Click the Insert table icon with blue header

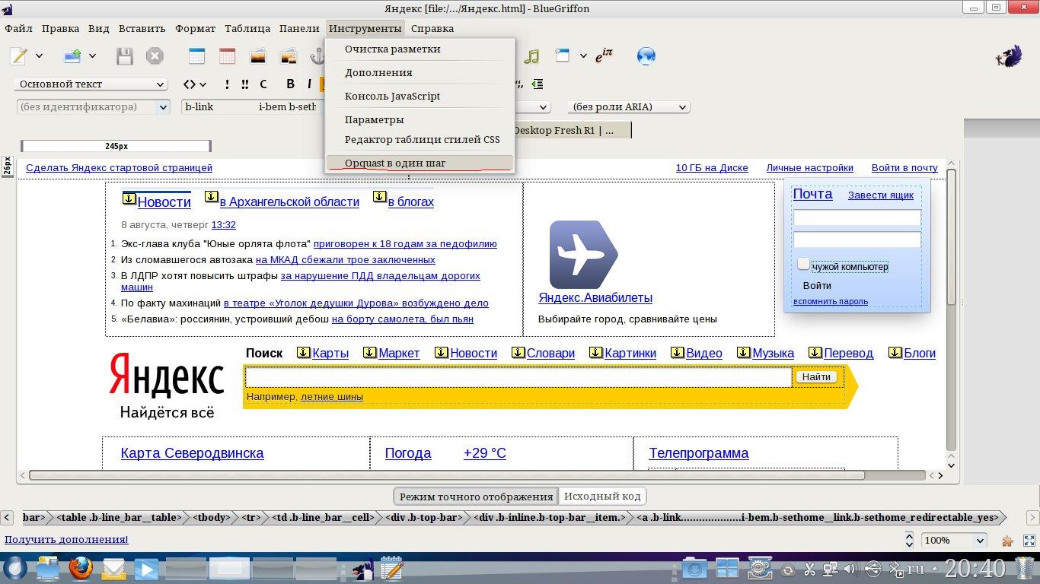coord(196,56)
